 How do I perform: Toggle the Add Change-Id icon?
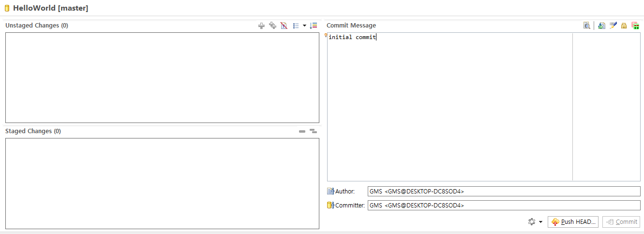coord(635,26)
